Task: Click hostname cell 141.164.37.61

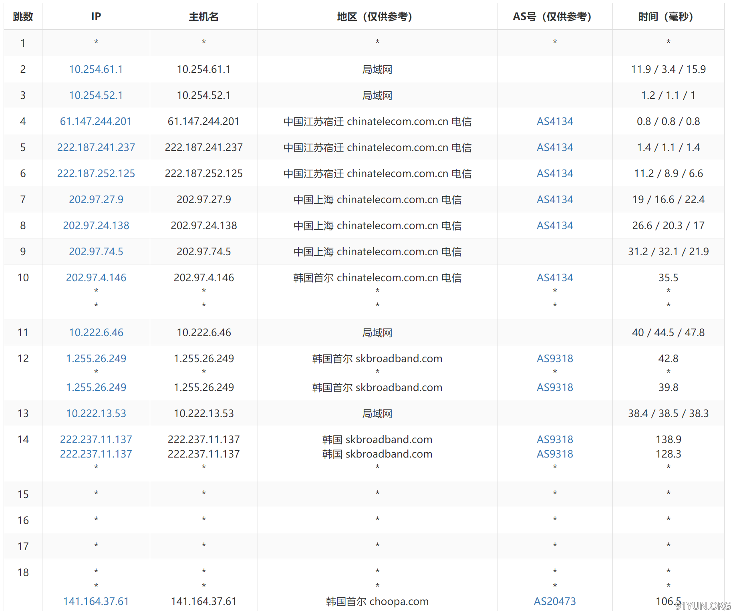Action: tap(203, 601)
